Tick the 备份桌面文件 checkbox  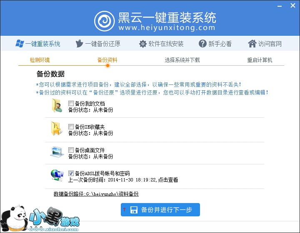pos(71,150)
